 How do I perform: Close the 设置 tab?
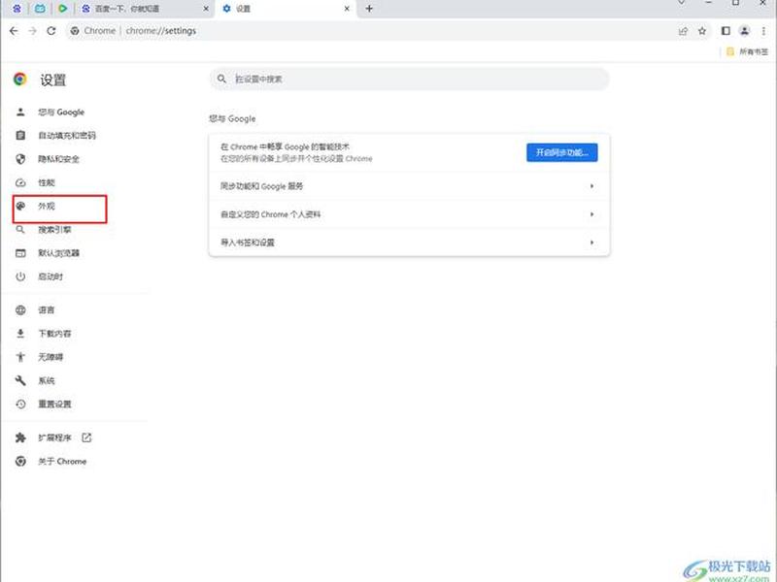coord(347,9)
